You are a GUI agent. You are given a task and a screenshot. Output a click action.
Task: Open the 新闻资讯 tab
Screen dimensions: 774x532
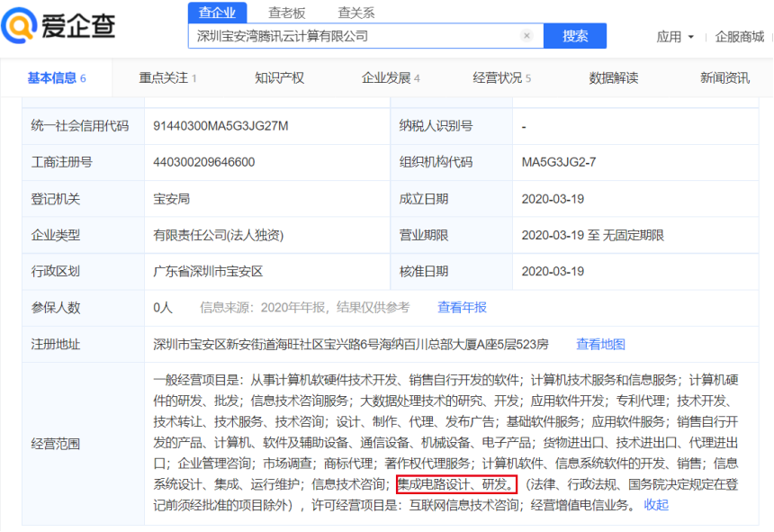click(724, 78)
